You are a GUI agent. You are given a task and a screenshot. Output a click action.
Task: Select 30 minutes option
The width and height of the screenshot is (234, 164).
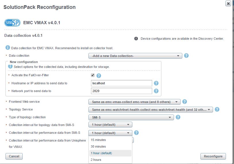point(110,146)
